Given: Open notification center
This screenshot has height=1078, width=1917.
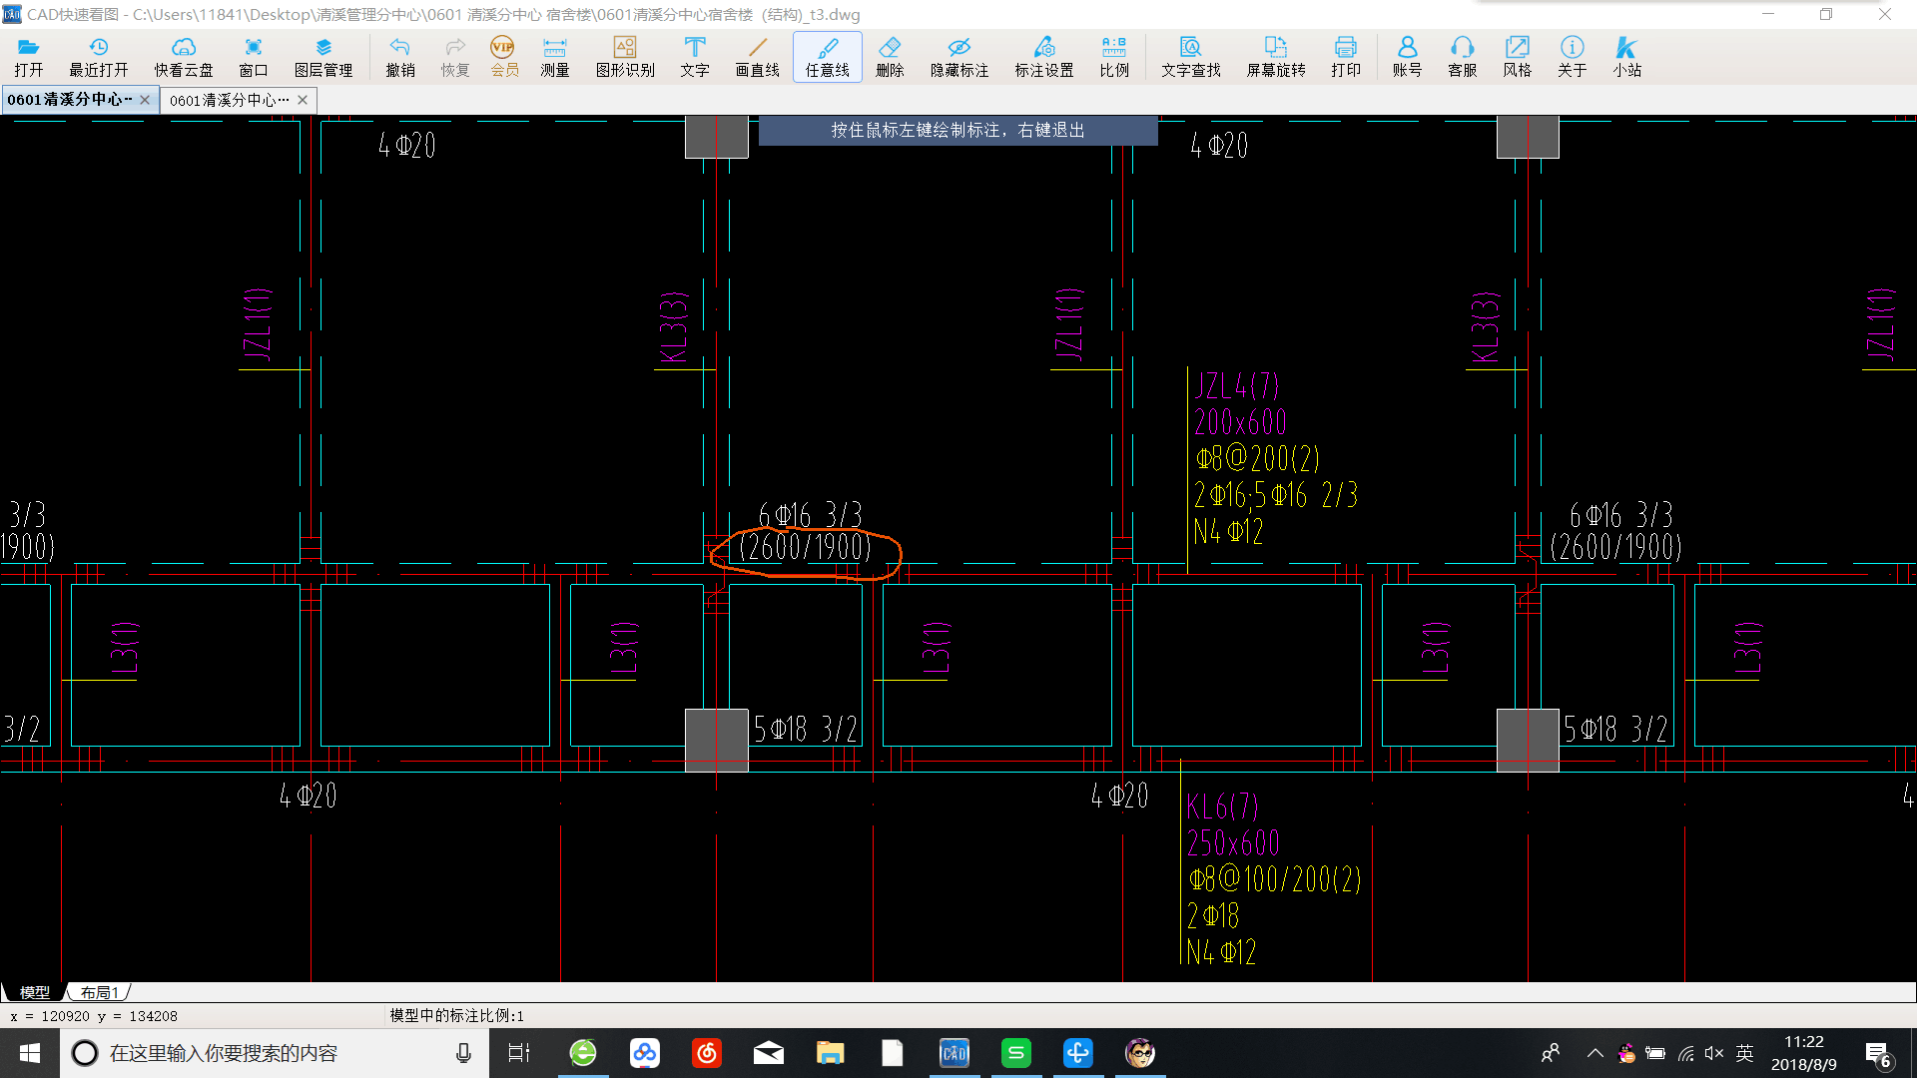Looking at the screenshot, I should pyautogui.click(x=1878, y=1053).
